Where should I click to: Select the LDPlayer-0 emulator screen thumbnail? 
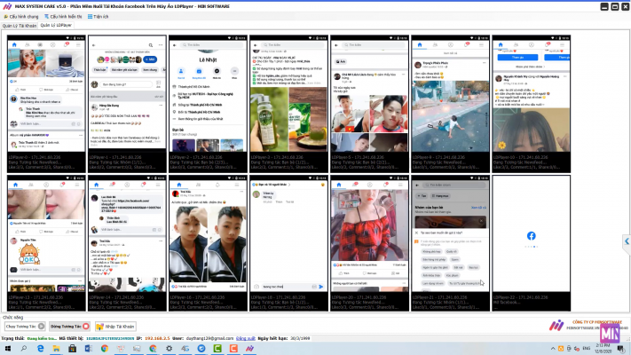(46, 96)
